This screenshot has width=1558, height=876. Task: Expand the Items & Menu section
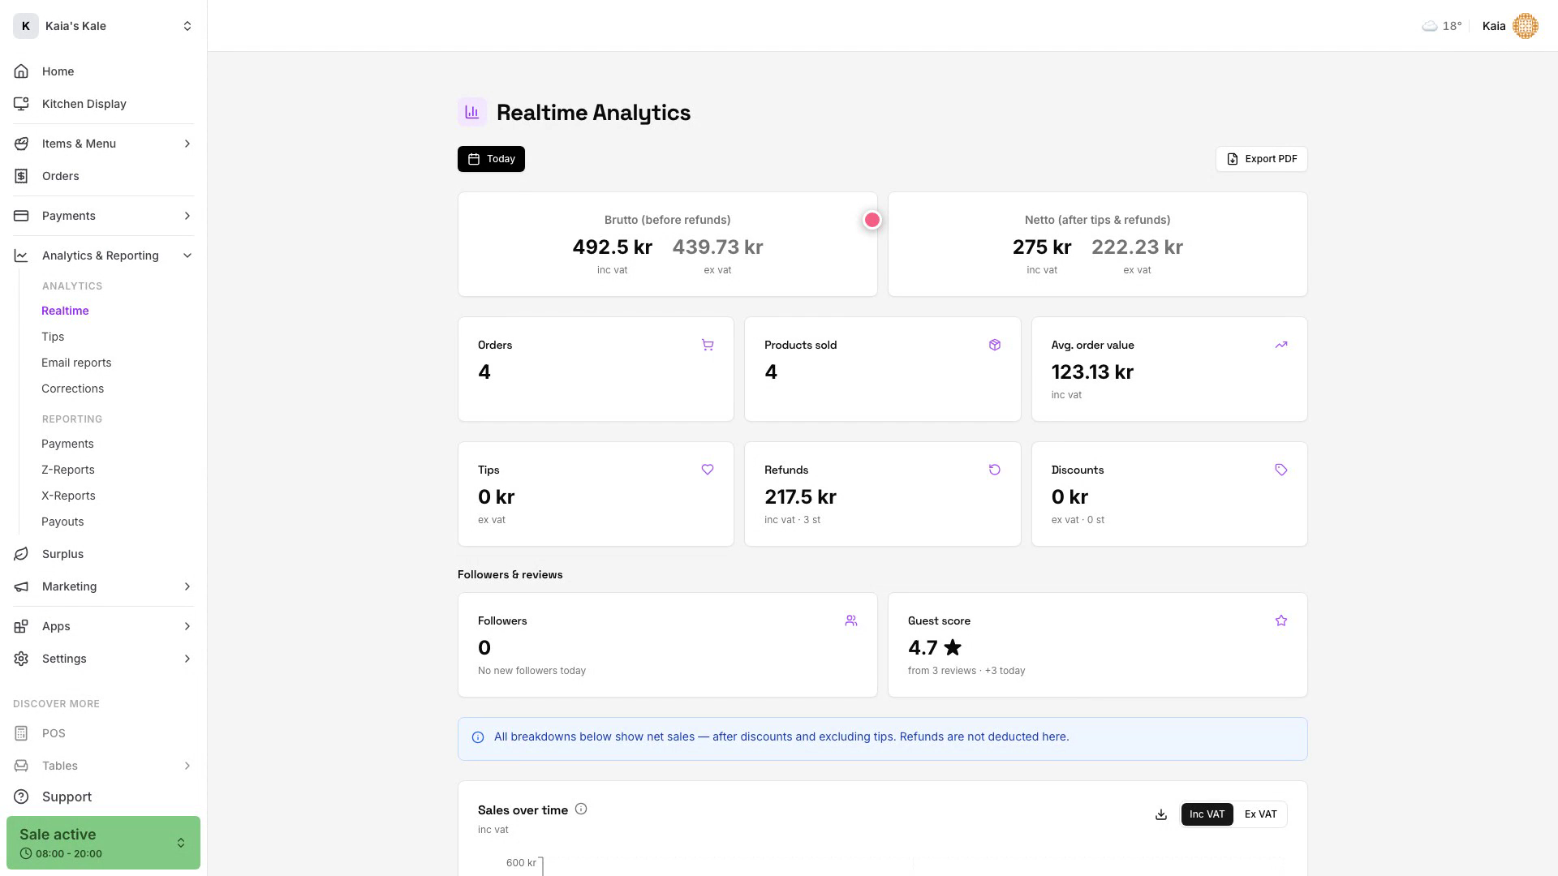pos(104,144)
